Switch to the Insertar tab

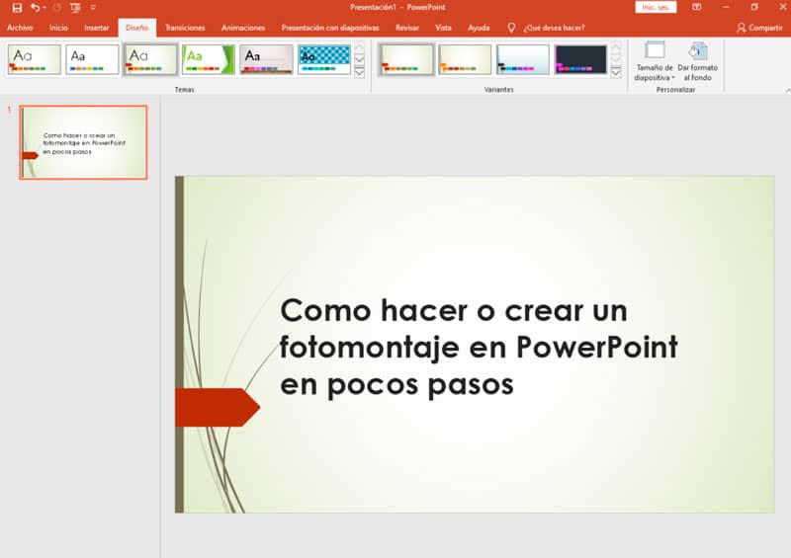[x=96, y=28]
